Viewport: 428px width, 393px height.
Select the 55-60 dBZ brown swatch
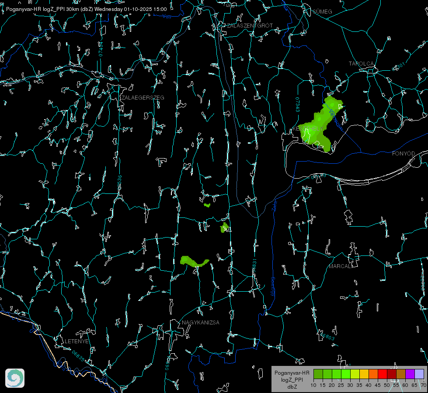tap(401, 374)
